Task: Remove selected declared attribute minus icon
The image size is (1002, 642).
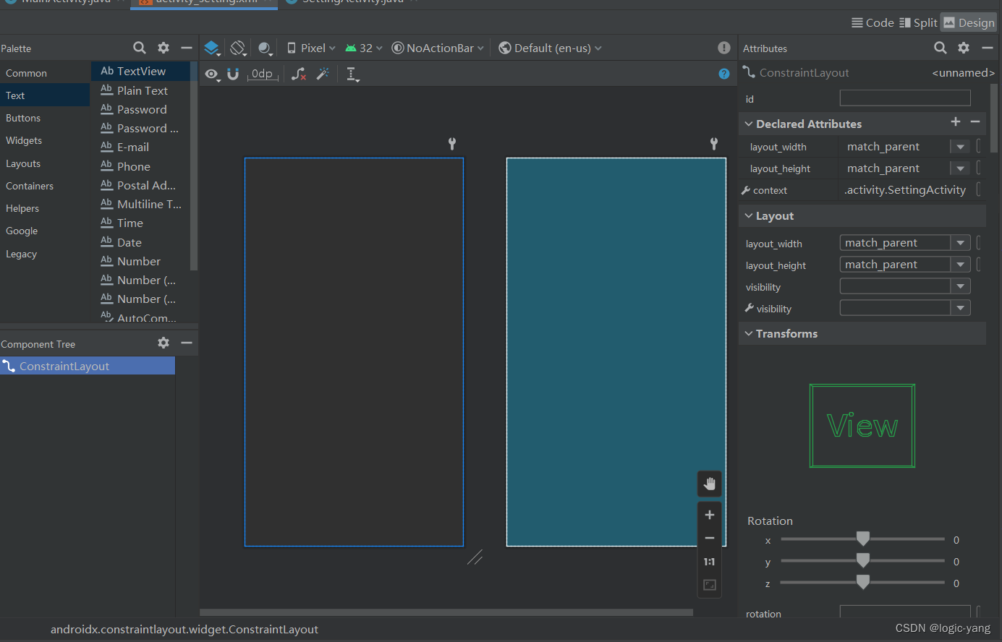Action: coord(975,122)
